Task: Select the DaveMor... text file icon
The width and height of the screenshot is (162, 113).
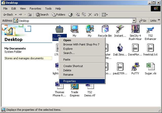Action: tap(135, 48)
